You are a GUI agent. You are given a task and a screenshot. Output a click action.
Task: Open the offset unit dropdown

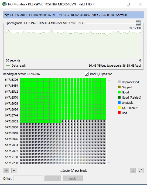coord(53,178)
